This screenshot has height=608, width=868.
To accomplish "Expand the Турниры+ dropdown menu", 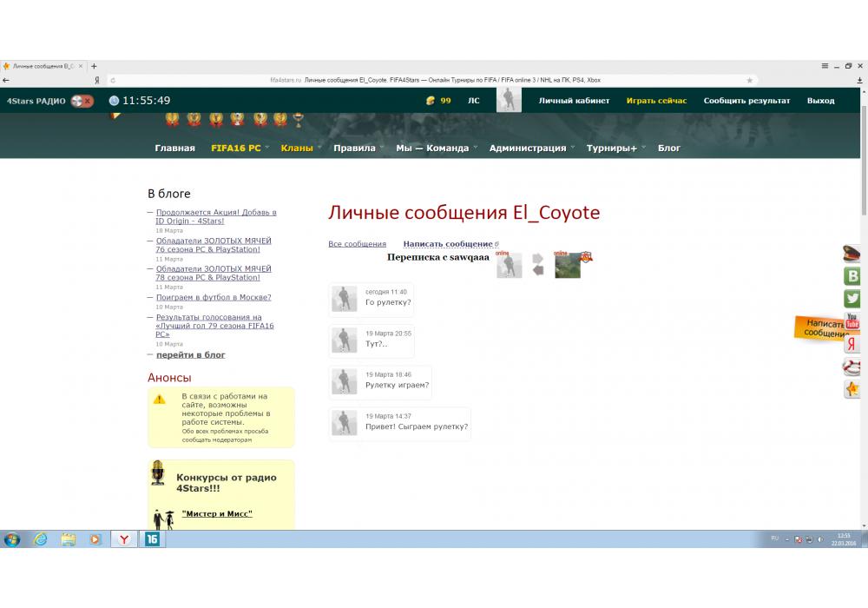I will [x=615, y=149].
